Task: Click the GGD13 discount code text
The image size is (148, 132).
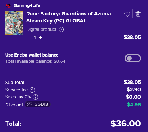Action: 41,104
